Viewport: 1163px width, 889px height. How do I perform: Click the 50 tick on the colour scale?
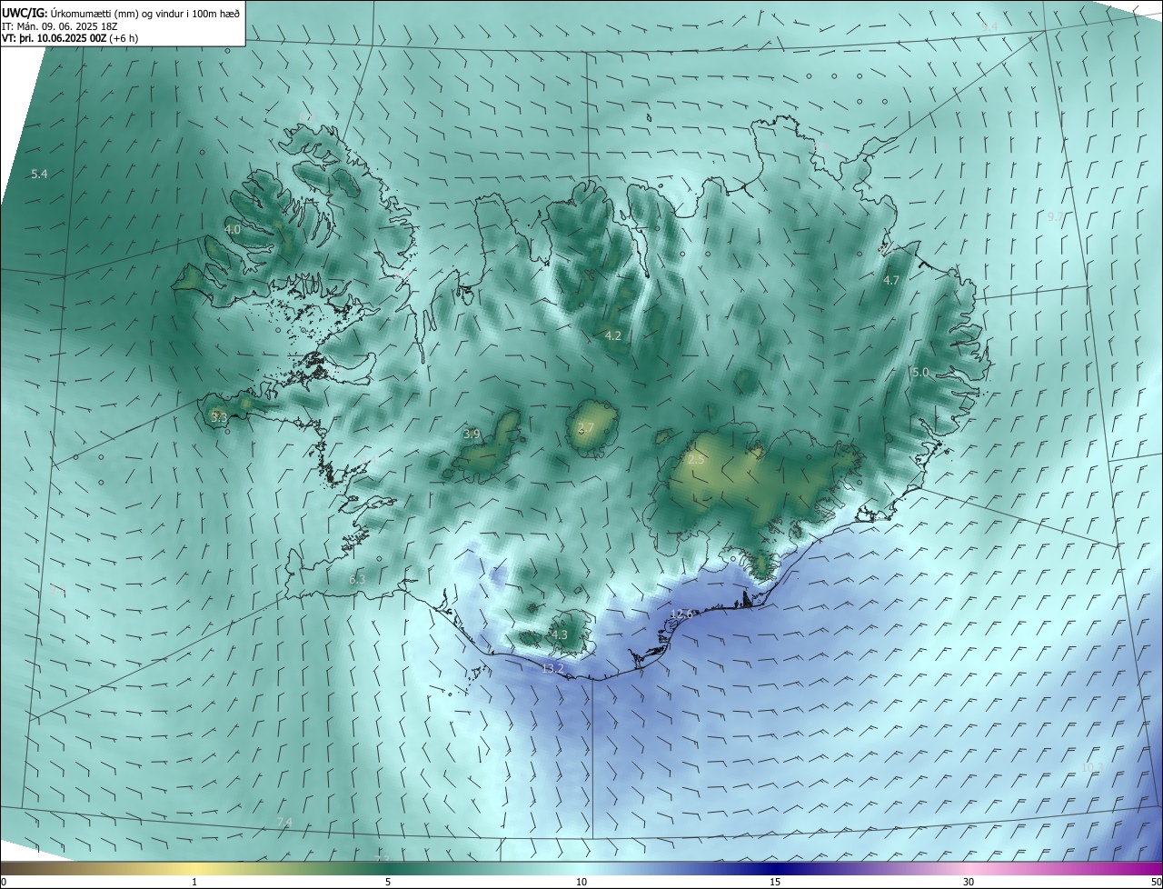1156,883
